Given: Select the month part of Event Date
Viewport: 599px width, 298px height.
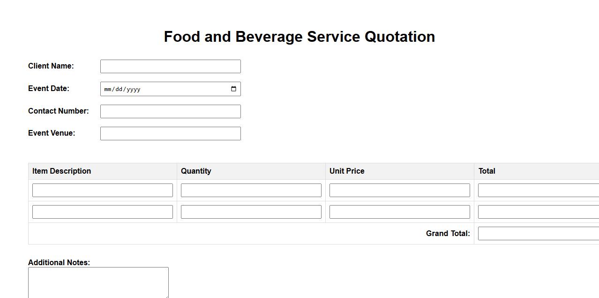Looking at the screenshot, I should [x=108, y=89].
